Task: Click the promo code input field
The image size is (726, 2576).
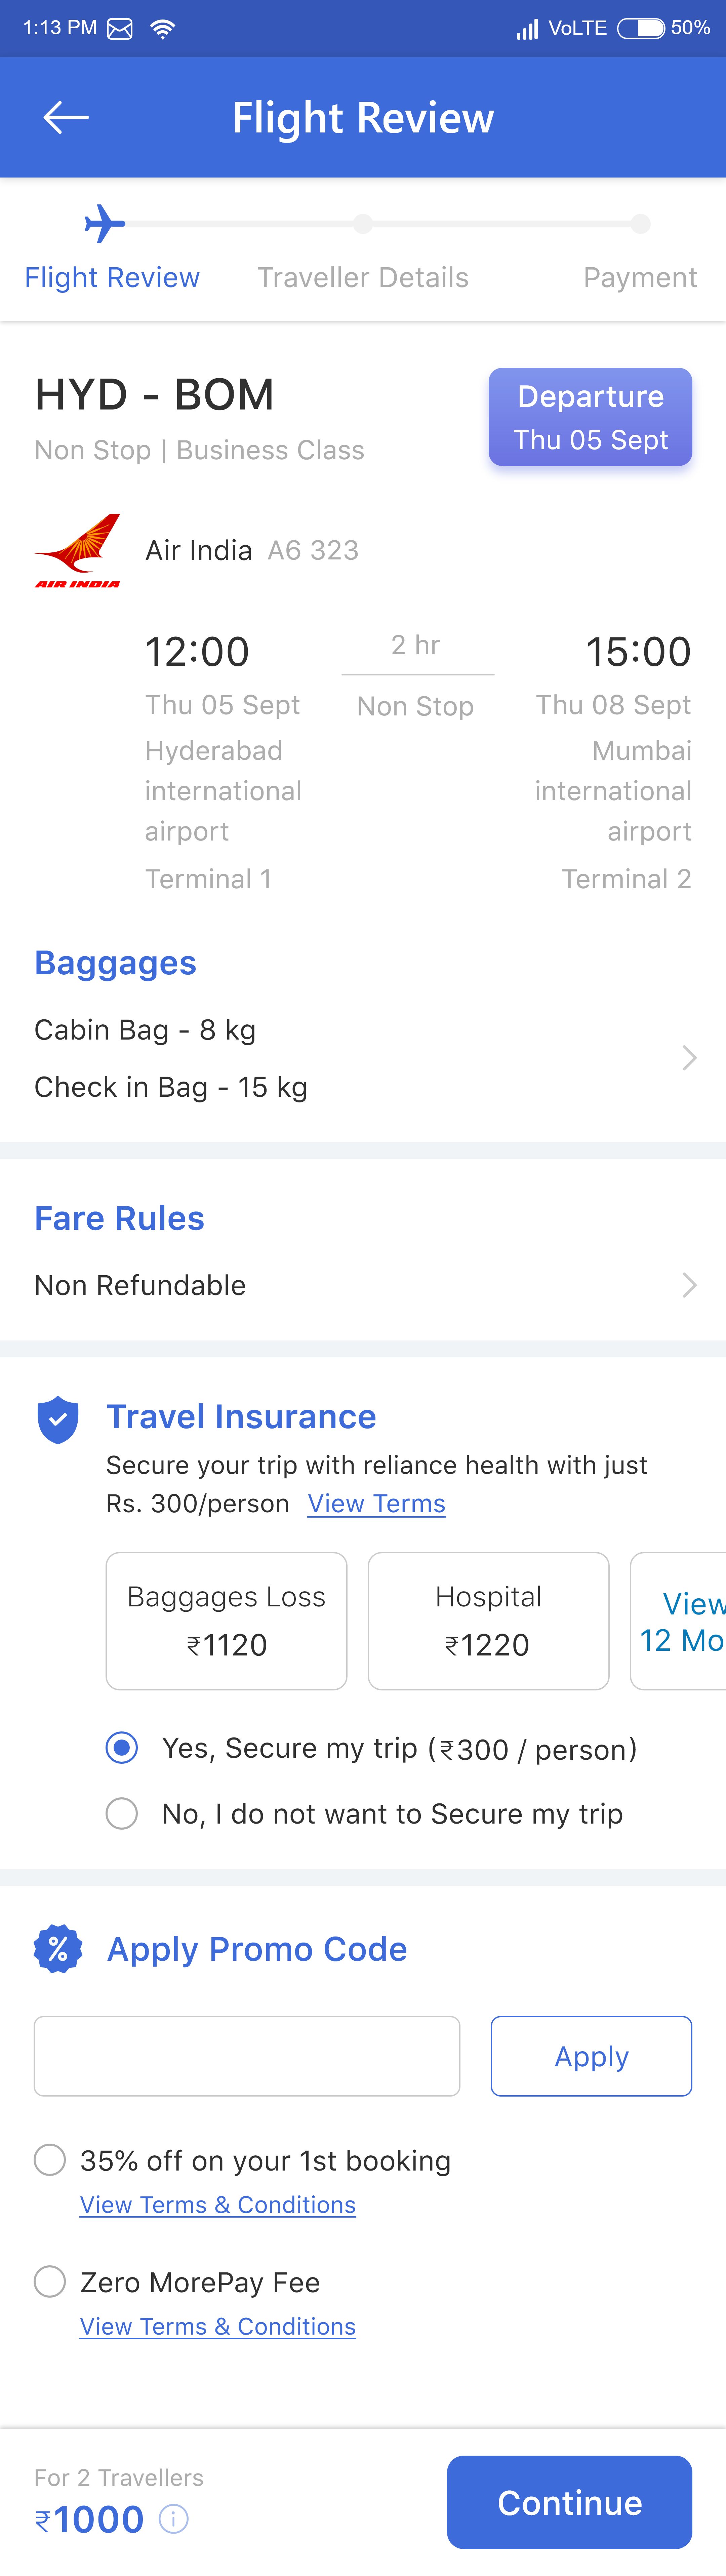Action: point(247,2056)
